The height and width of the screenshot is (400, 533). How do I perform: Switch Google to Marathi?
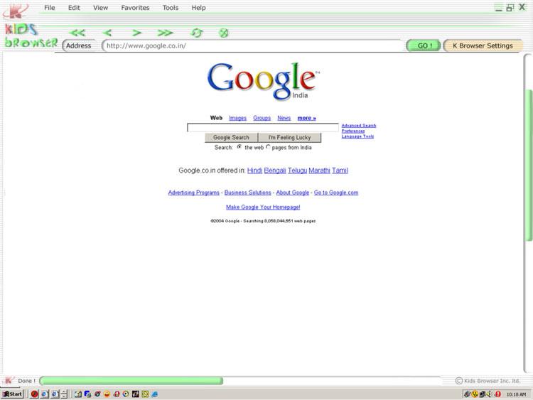319,171
